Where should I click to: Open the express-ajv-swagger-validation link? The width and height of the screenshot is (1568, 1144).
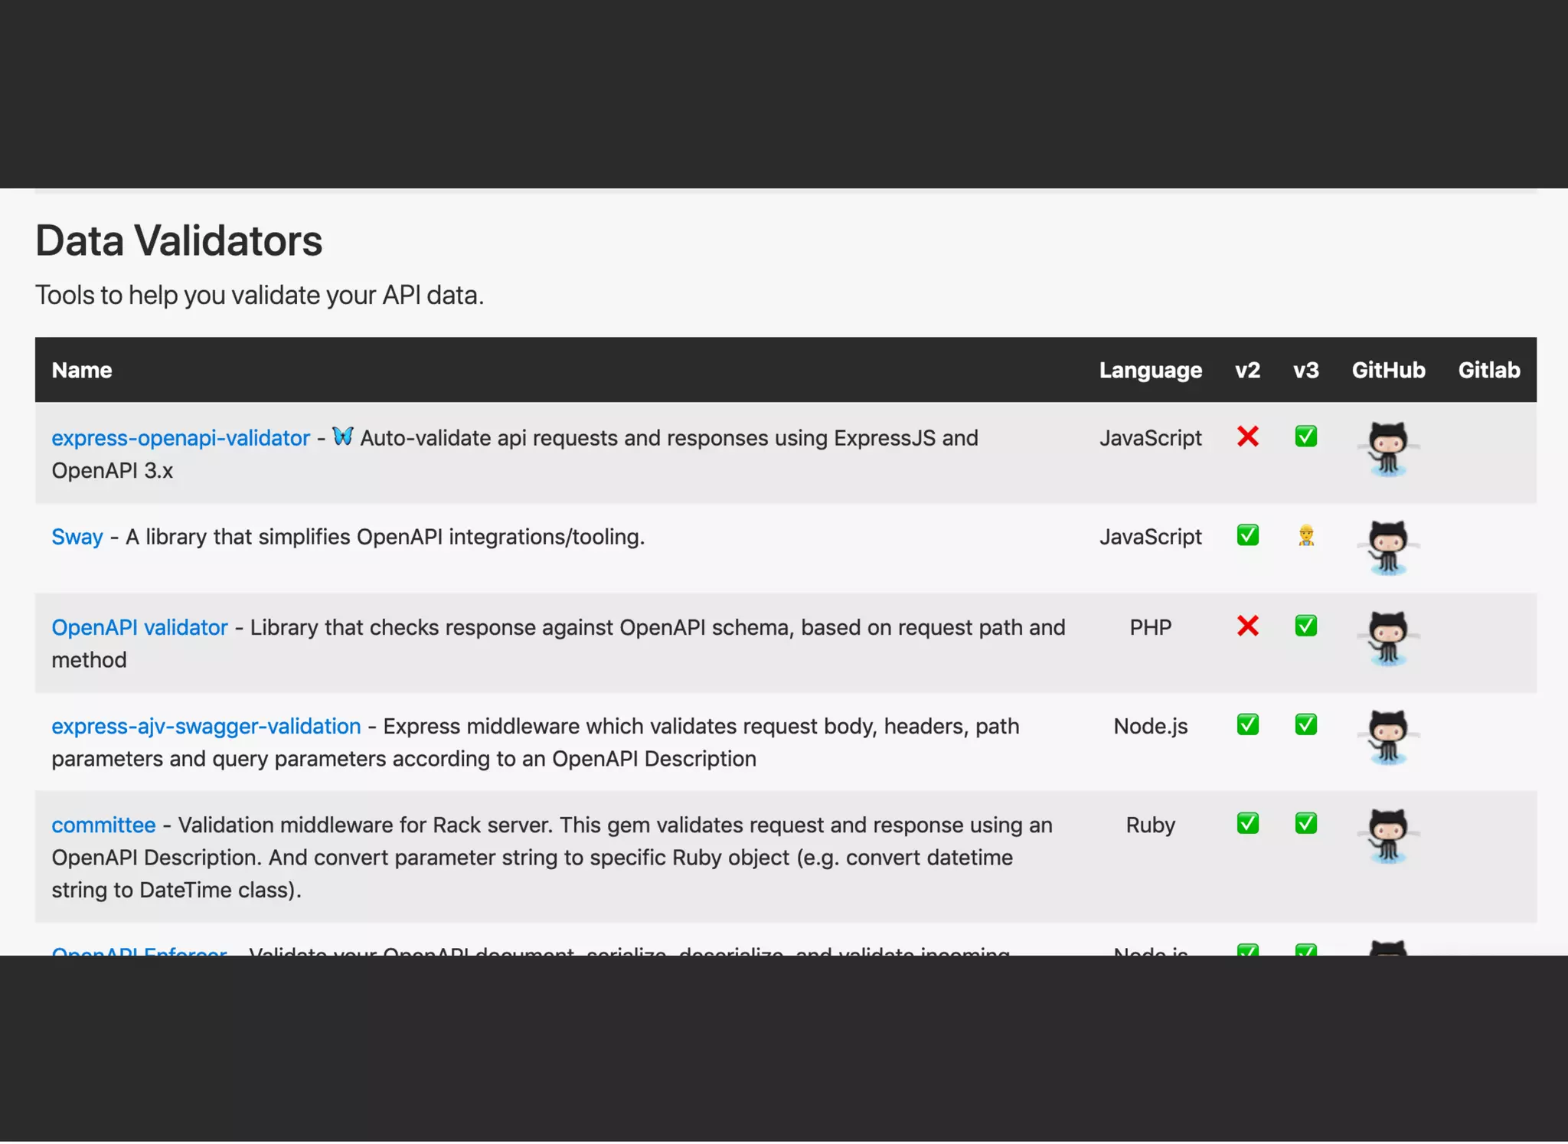tap(206, 727)
